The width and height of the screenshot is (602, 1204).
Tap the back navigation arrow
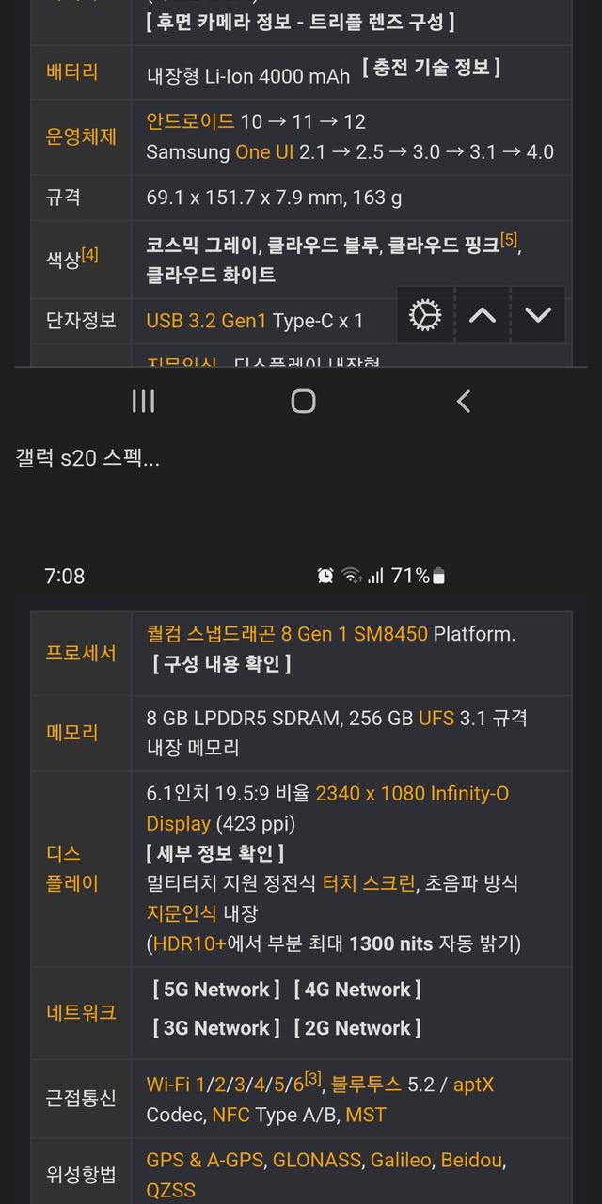(x=463, y=402)
